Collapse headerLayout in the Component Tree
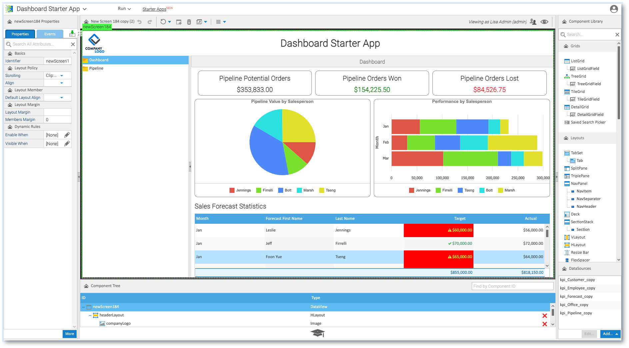Image resolution: width=629 pixels, height=348 pixels. coord(89,315)
